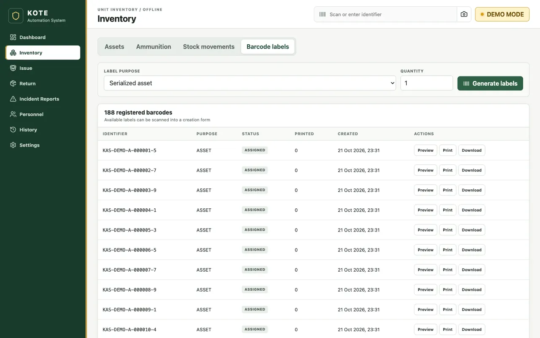Click the STATUS column header

(x=251, y=134)
